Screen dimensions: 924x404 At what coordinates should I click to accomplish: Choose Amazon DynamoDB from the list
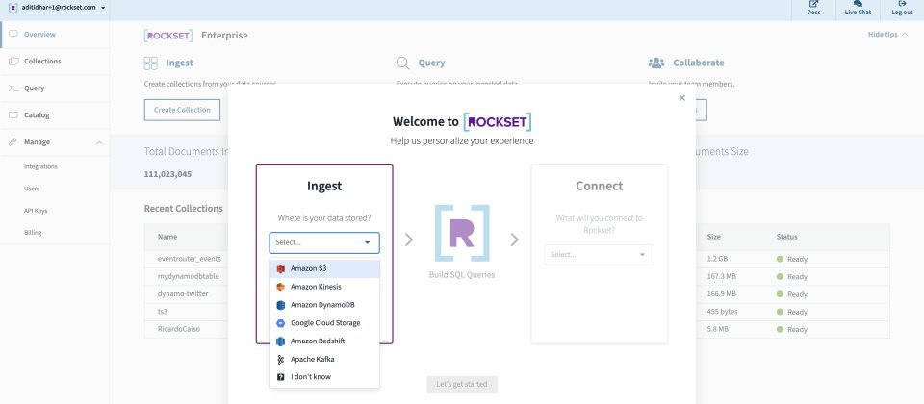pos(324,305)
